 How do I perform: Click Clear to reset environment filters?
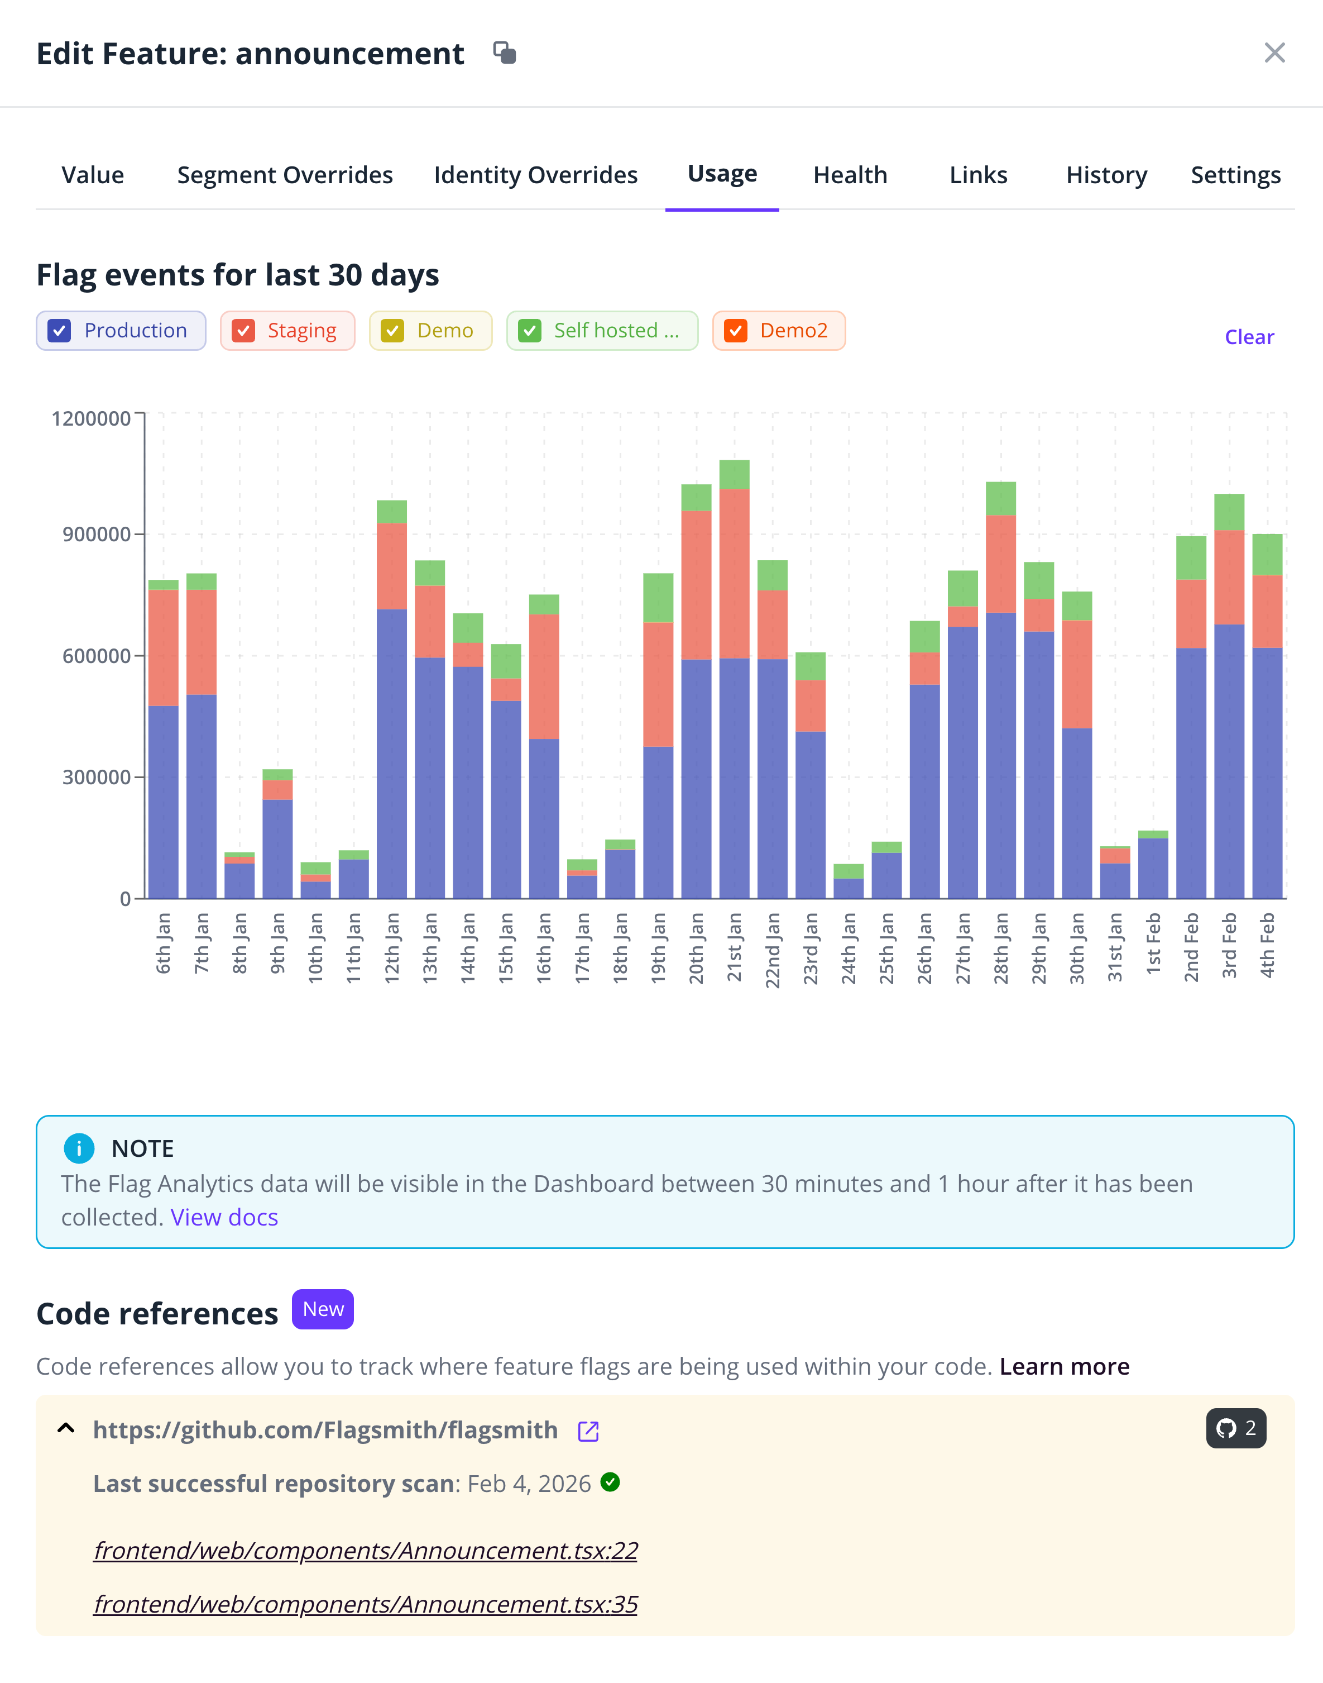[x=1249, y=337]
